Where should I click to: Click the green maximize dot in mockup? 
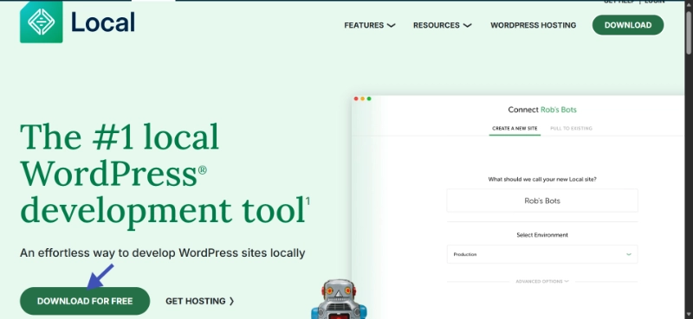[369, 99]
